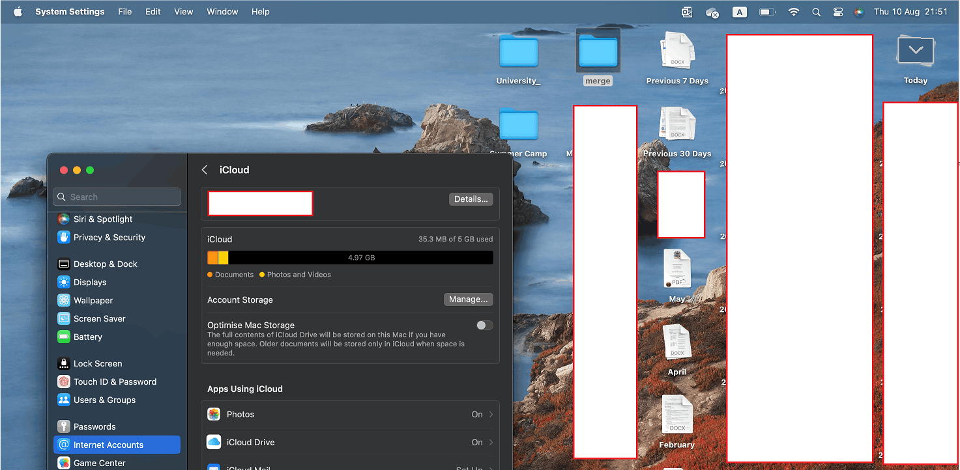Open the Wi-Fi menu bar icon
This screenshot has height=470, width=960.
pyautogui.click(x=794, y=12)
